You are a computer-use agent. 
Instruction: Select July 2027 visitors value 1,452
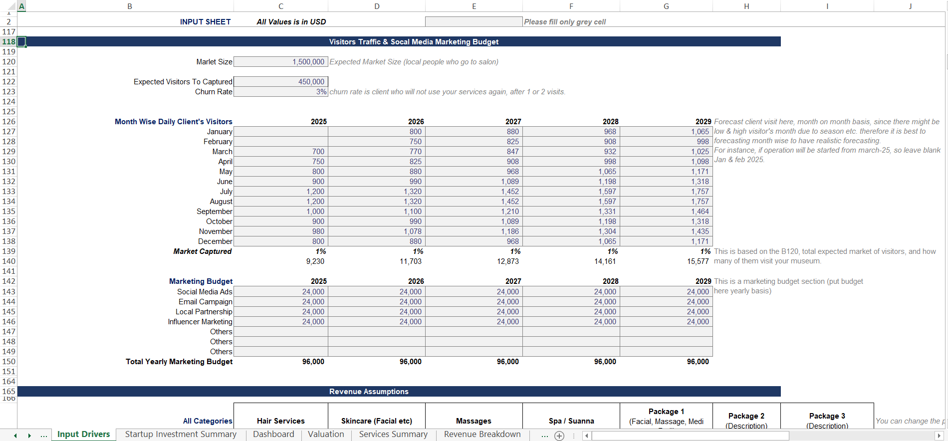474,192
